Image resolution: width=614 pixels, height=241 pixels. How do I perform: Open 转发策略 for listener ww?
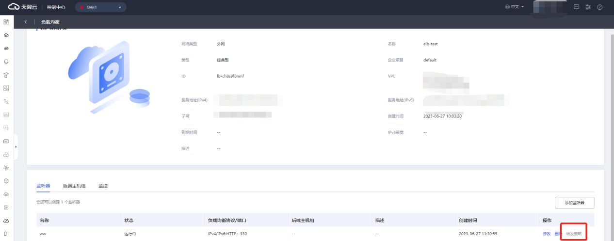(574, 234)
